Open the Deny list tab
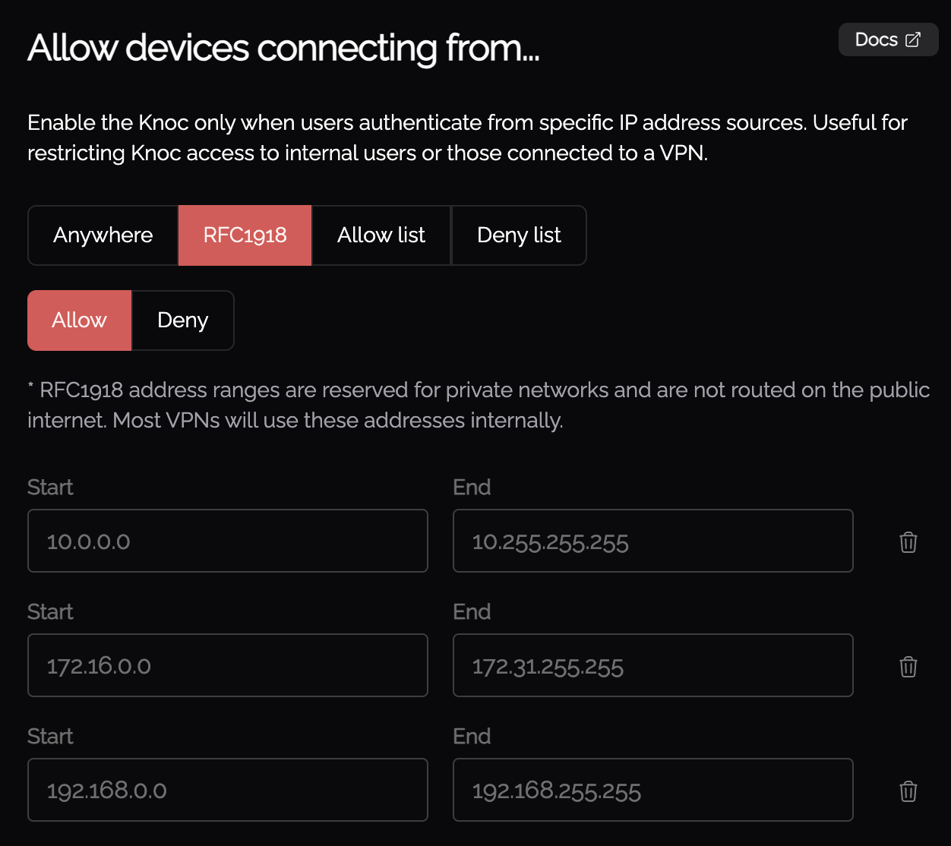 point(519,235)
